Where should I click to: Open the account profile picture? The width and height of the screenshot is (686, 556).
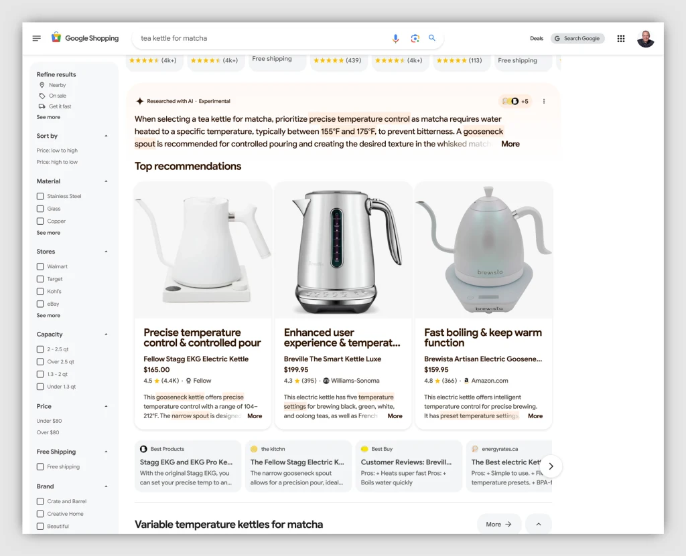pos(645,38)
